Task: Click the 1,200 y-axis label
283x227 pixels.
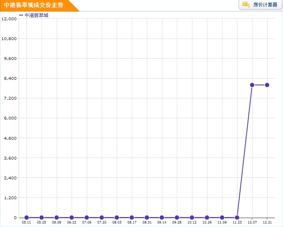Action: coord(10,198)
